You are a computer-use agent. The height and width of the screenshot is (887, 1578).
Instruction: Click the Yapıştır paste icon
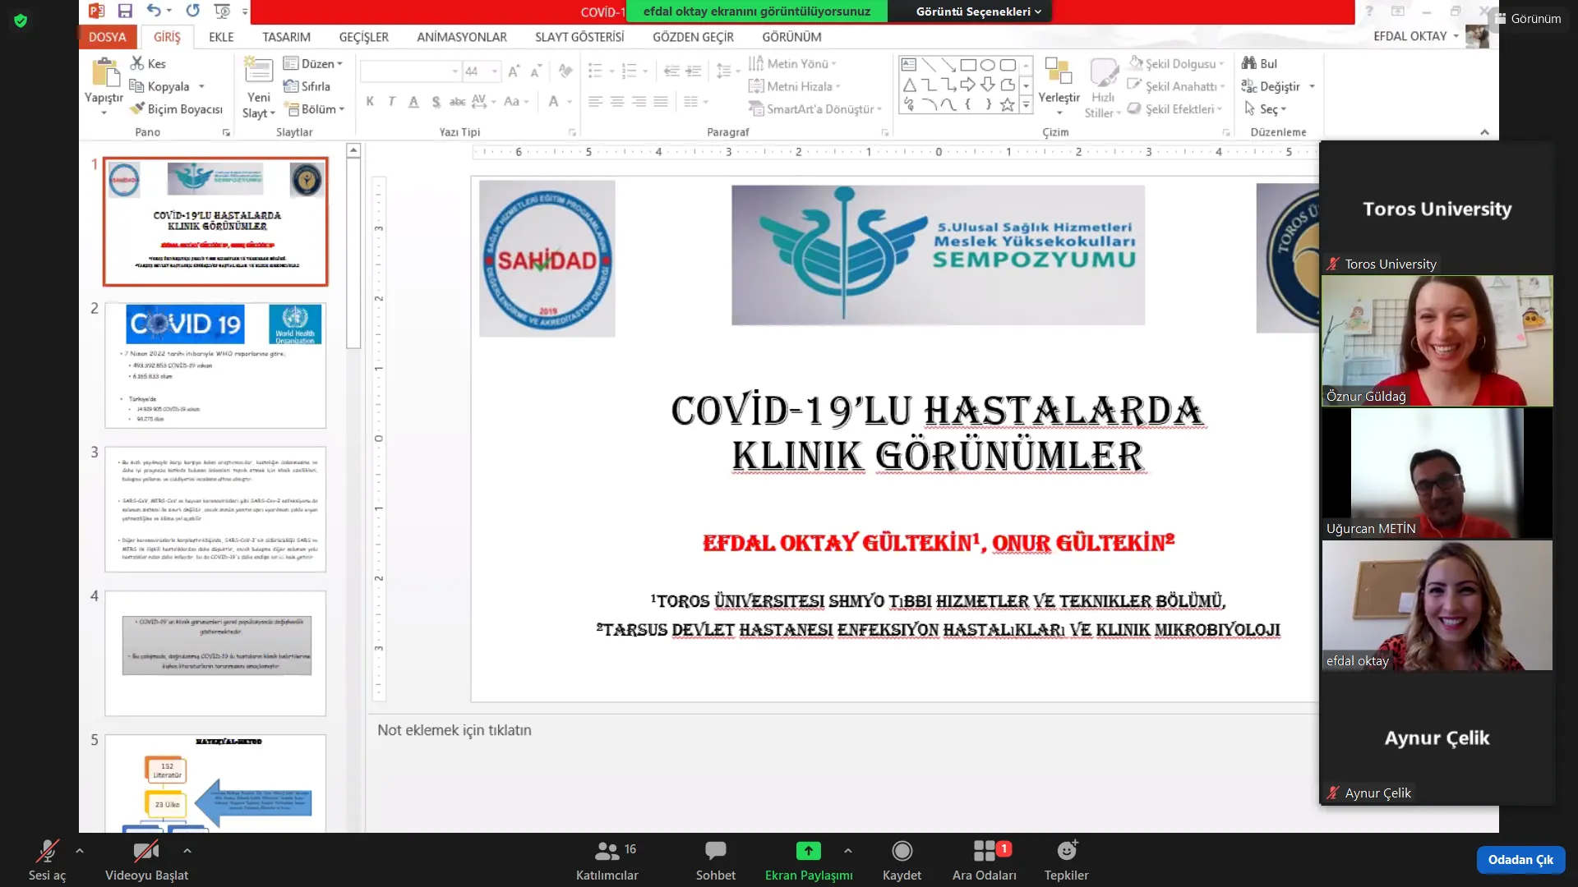[x=104, y=72]
